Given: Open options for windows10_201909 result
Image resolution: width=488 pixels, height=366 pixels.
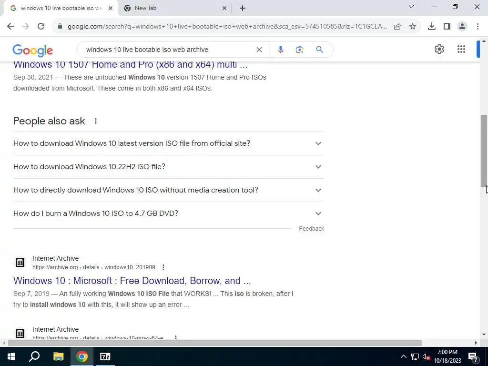Looking at the screenshot, I should click(163, 267).
